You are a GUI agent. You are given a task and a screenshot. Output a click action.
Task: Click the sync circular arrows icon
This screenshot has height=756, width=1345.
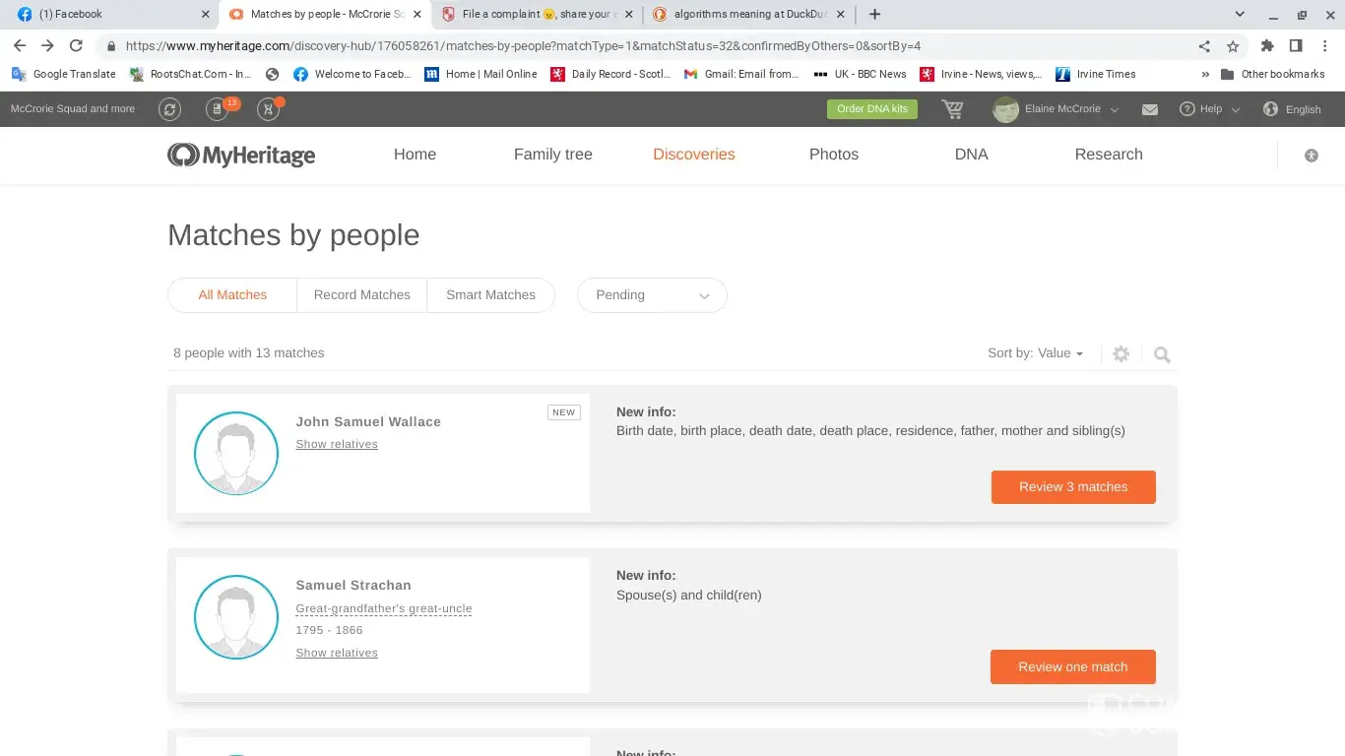click(x=169, y=109)
